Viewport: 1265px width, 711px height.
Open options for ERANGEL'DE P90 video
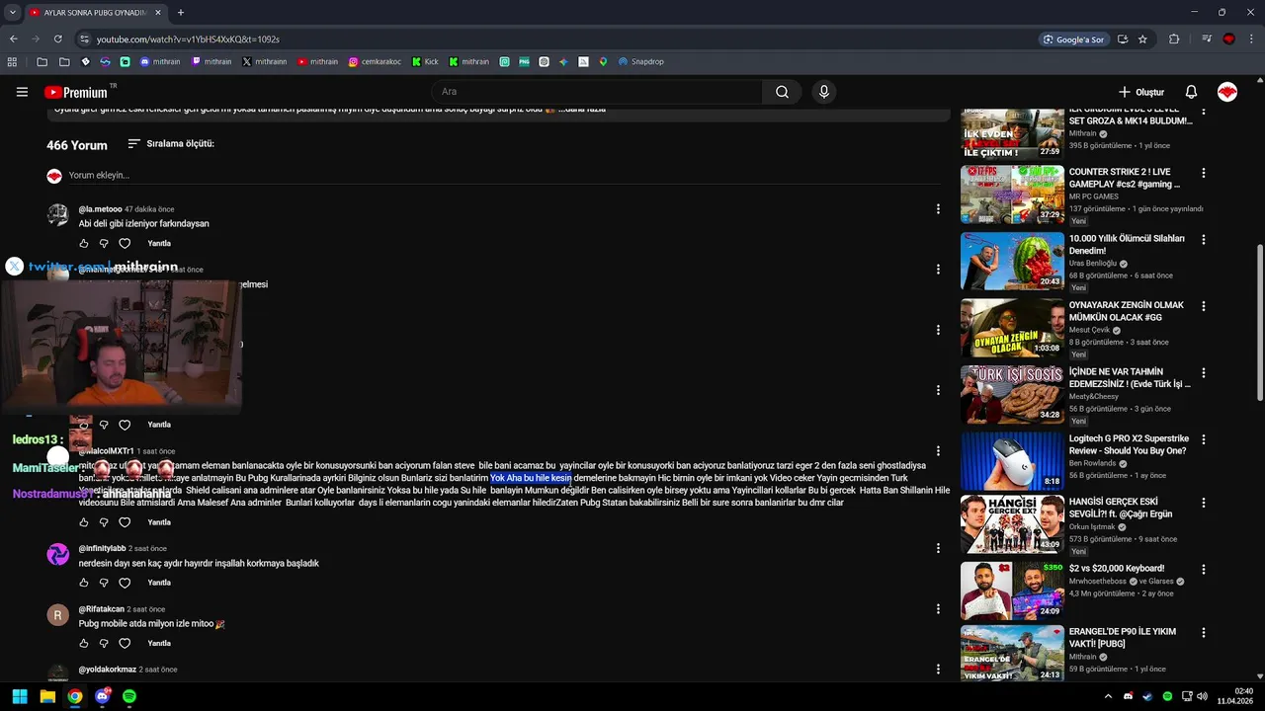(x=1203, y=633)
